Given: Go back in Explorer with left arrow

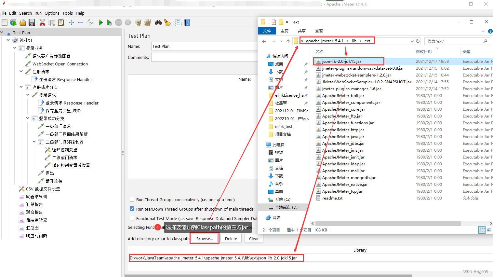Looking at the screenshot, I should (x=264, y=41).
